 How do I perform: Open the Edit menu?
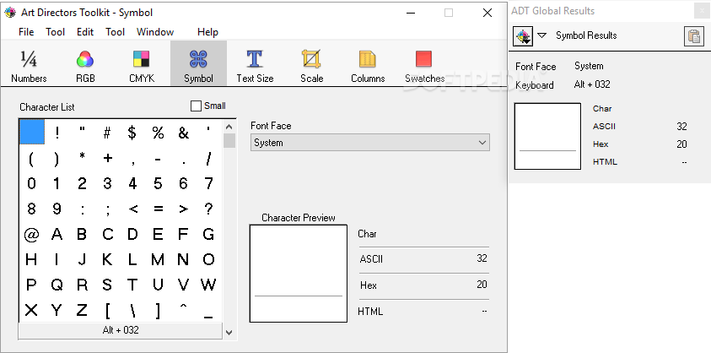coord(85,32)
